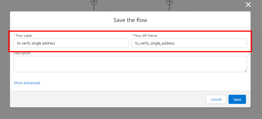This screenshot has width=262, height=119.
Task: Close the Save the flow dialog
Action: [248, 5]
